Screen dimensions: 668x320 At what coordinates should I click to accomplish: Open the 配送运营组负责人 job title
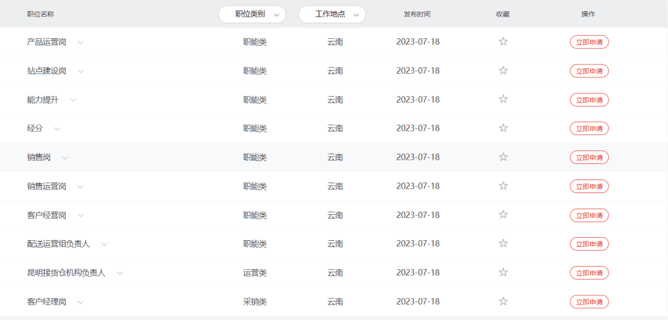(x=58, y=244)
